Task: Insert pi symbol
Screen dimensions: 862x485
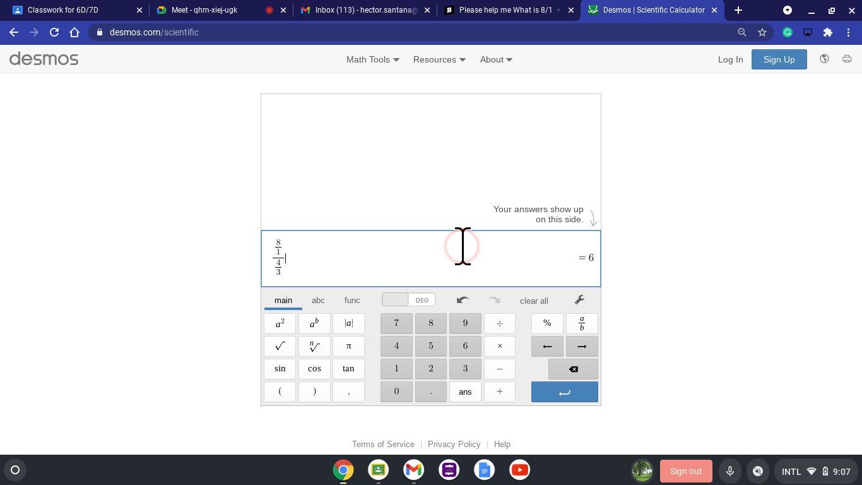Action: (x=348, y=346)
